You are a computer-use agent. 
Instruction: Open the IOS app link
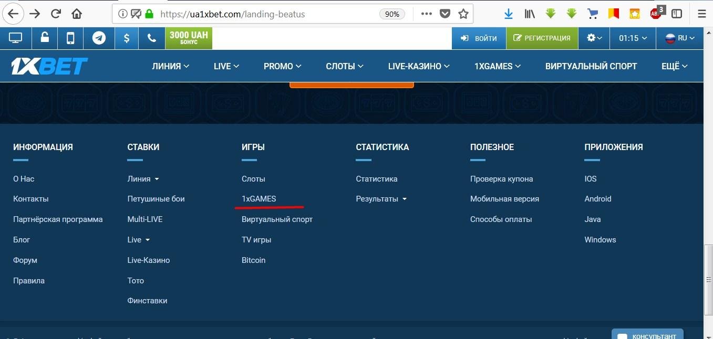(591, 179)
